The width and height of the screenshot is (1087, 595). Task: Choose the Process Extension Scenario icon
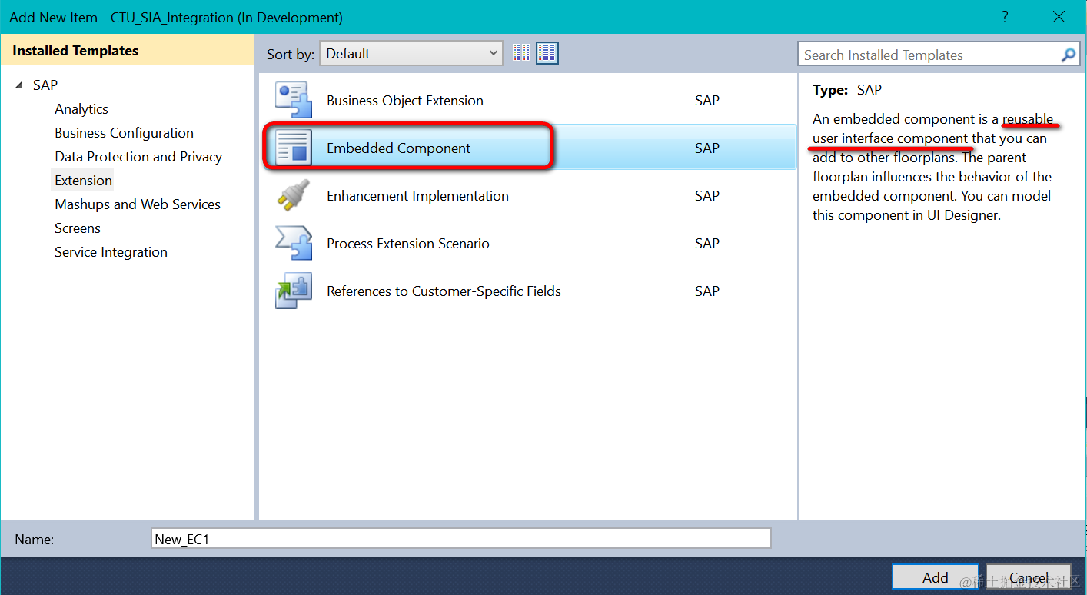(294, 243)
